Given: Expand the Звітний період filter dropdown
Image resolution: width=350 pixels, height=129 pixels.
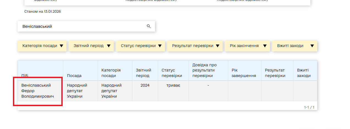Looking at the screenshot, I should click(x=92, y=46).
